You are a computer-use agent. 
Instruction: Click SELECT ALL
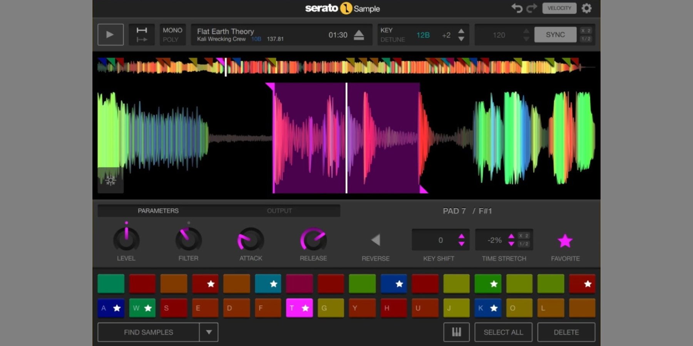pyautogui.click(x=503, y=332)
